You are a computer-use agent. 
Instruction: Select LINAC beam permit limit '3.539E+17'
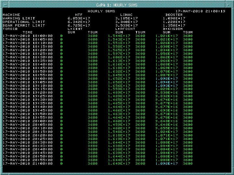coord(126,26)
